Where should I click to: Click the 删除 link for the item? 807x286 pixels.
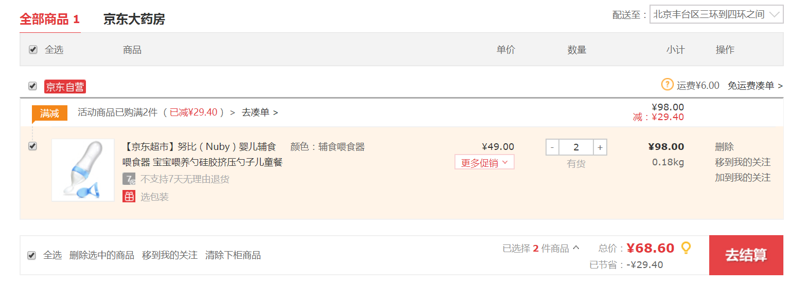click(x=724, y=147)
